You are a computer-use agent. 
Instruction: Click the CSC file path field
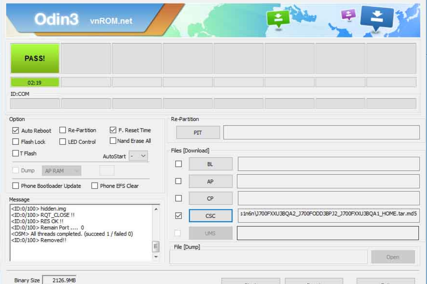(329, 215)
